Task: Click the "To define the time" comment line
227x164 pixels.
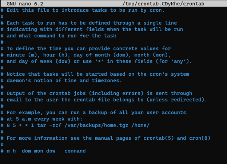Action: (88, 48)
